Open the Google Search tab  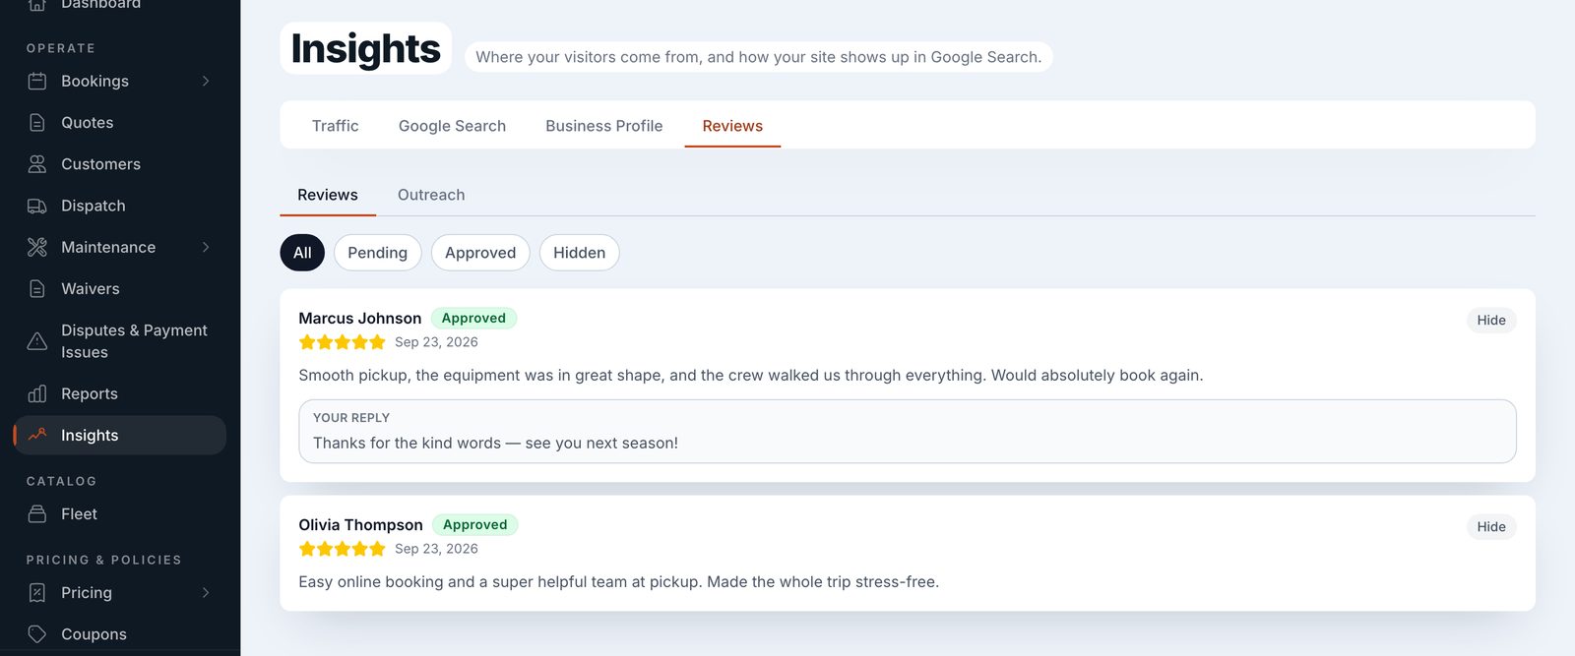coord(452,126)
